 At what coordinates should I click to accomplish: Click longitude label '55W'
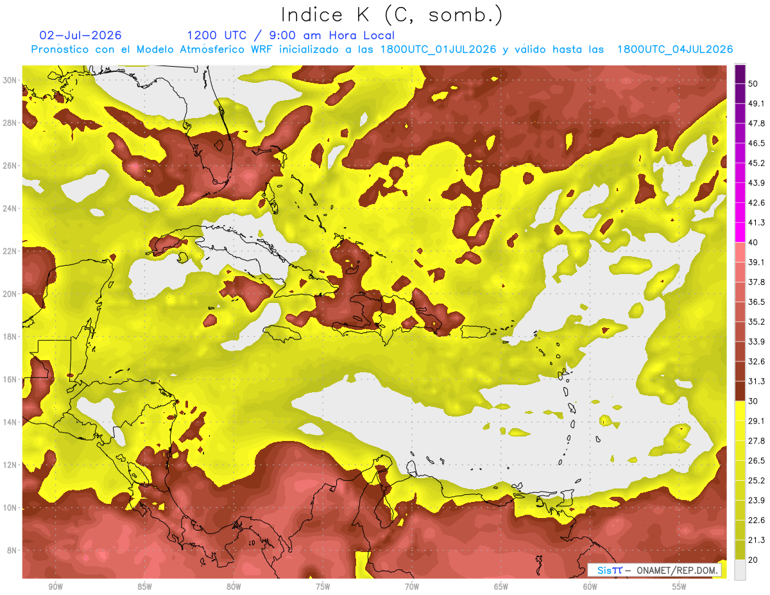(680, 587)
